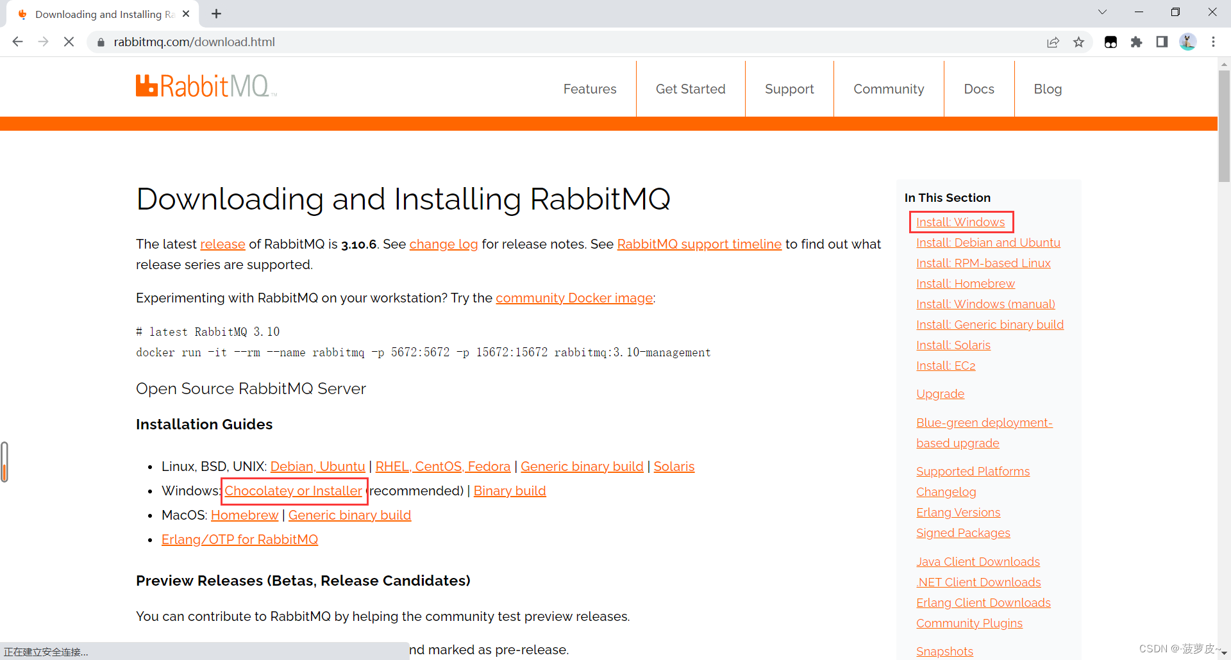Open Erlang Versions link
This screenshot has width=1231, height=660.
(x=959, y=513)
